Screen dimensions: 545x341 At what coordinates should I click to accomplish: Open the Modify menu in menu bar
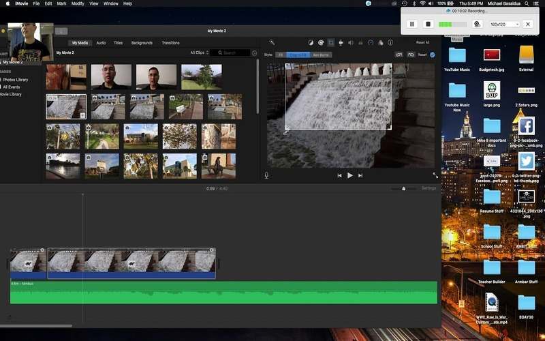click(x=78, y=3)
